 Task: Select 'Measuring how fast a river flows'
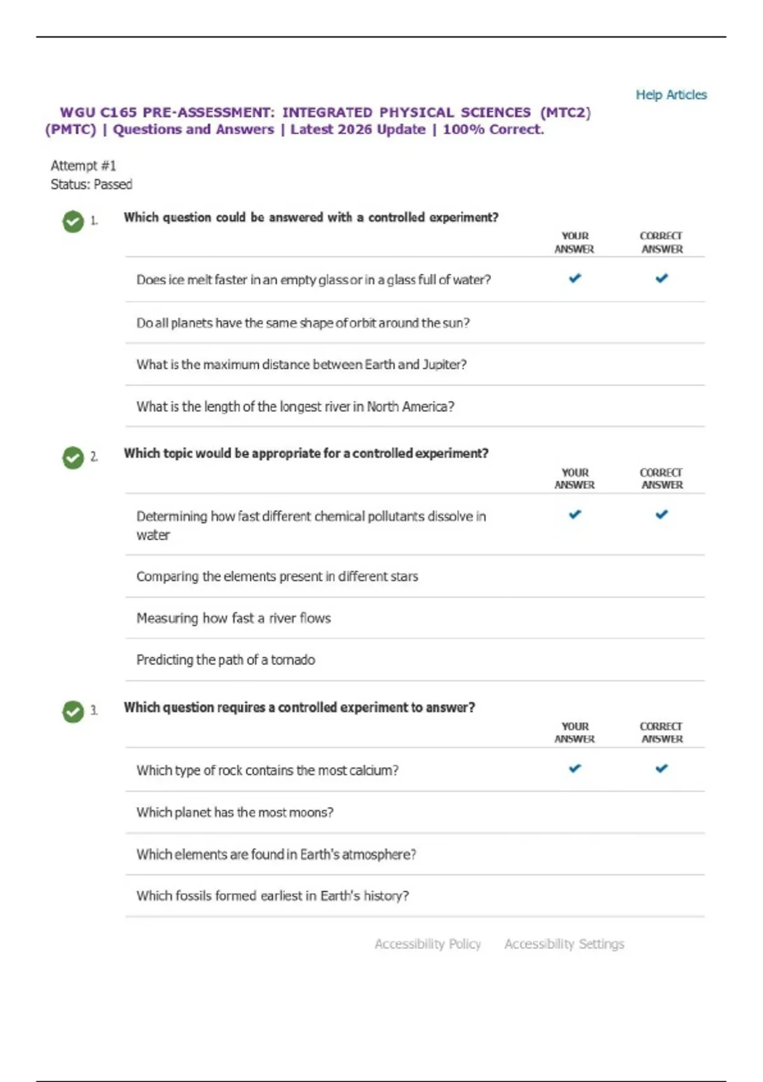pyautogui.click(x=233, y=618)
